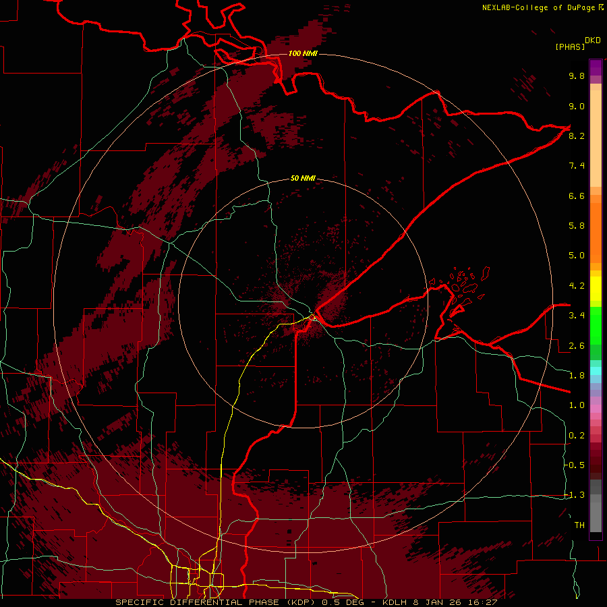Select the 2.6 scale value
607x607 pixels.
click(577, 346)
